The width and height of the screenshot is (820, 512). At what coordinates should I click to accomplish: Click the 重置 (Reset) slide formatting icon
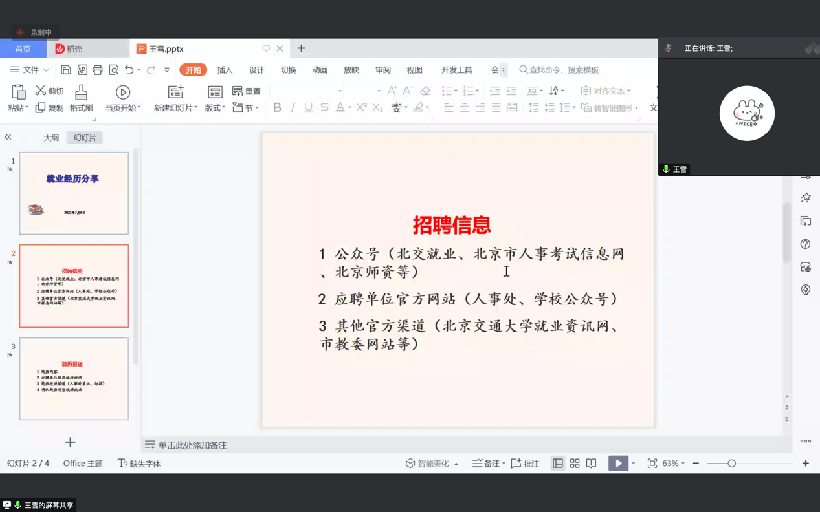click(x=238, y=91)
